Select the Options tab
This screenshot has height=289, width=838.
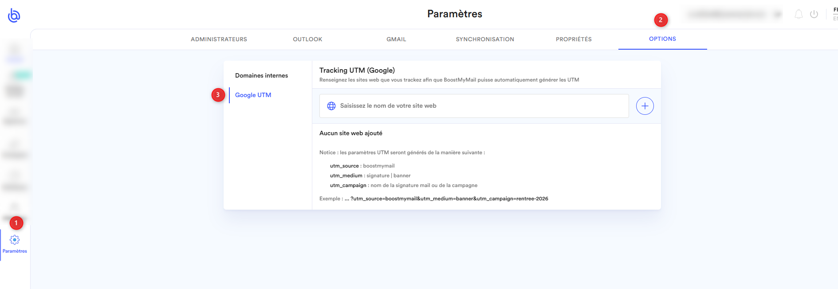pyautogui.click(x=662, y=39)
